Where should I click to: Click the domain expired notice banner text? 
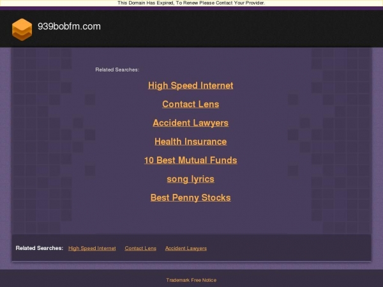pyautogui.click(x=191, y=3)
